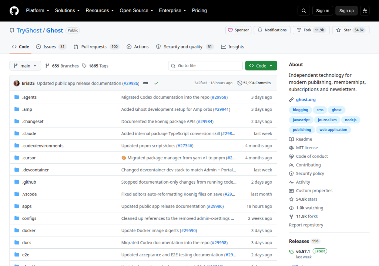The image size is (379, 266).
Task: Click the .changeset folder icon
Action: 17,121
